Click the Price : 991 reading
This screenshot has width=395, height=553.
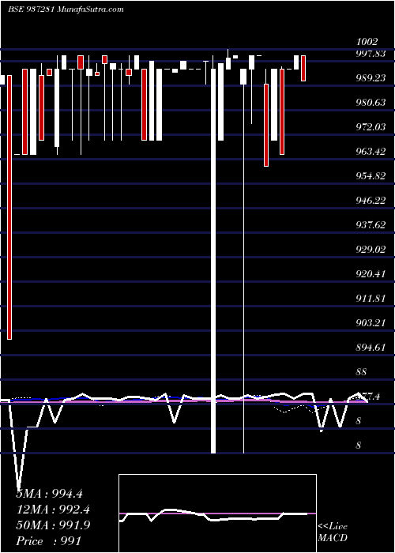coord(49,541)
